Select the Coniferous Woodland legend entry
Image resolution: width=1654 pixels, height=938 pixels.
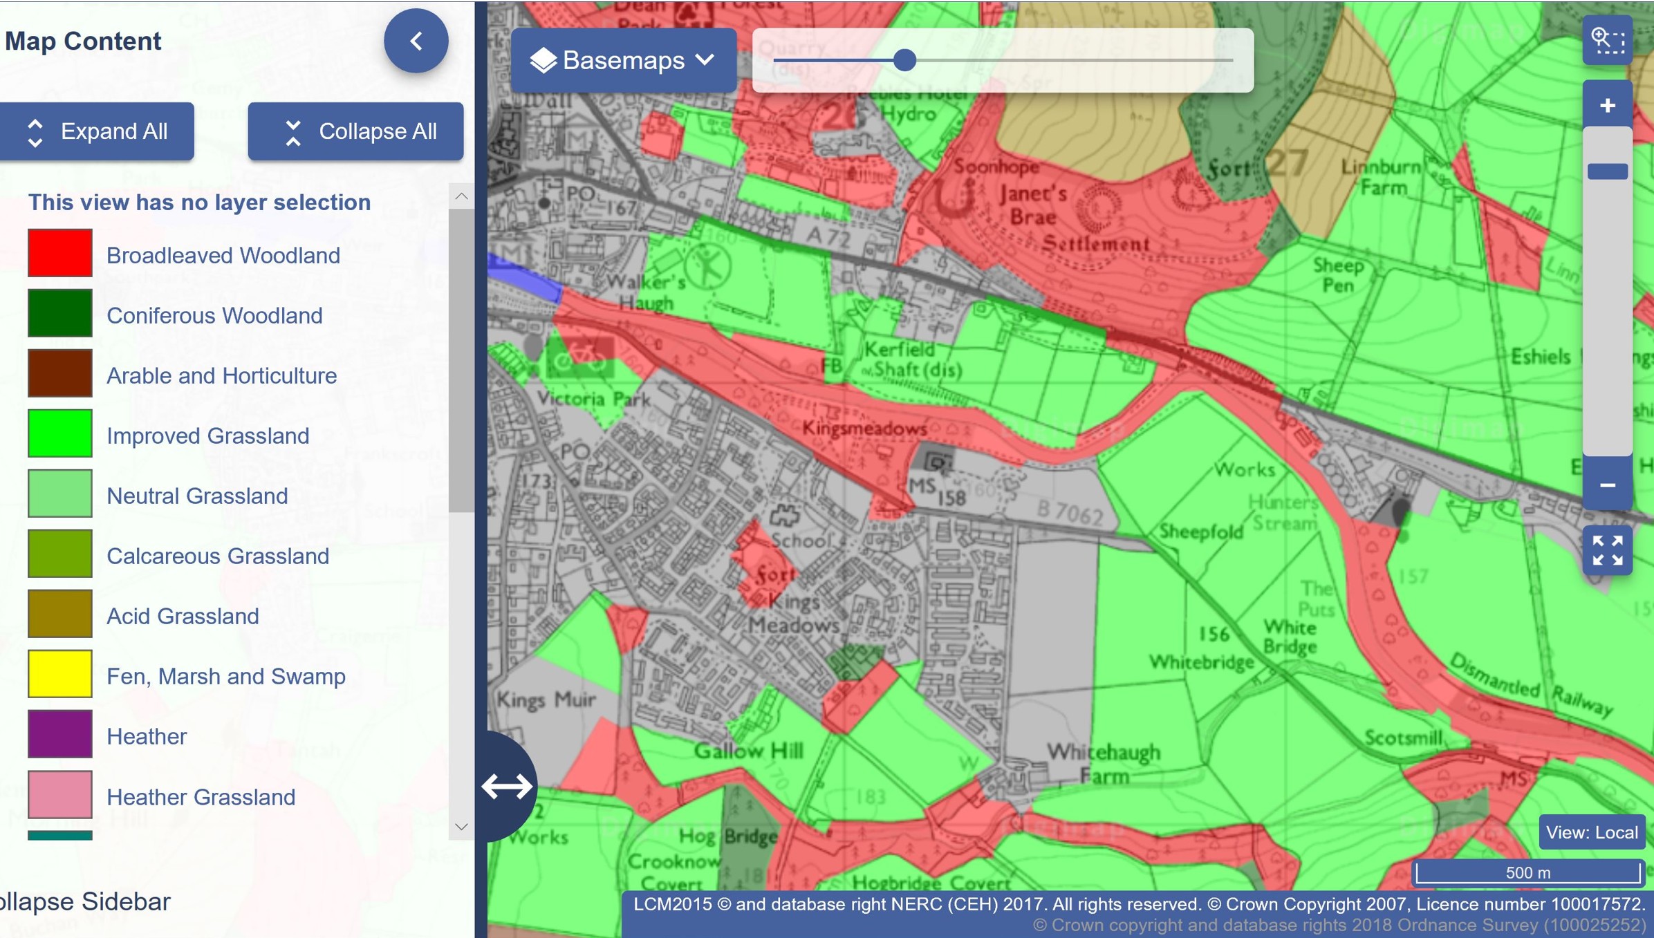pyautogui.click(x=214, y=316)
